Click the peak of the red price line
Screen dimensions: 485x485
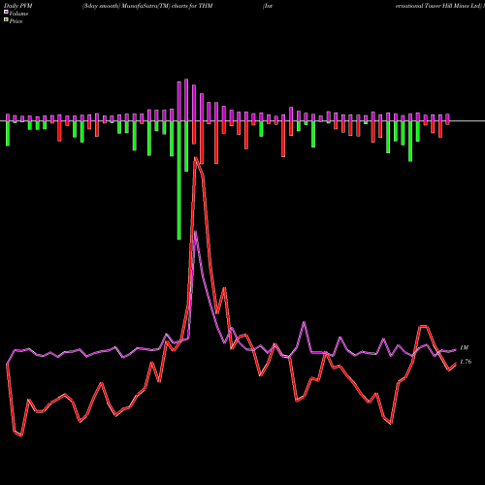pyautogui.click(x=195, y=158)
